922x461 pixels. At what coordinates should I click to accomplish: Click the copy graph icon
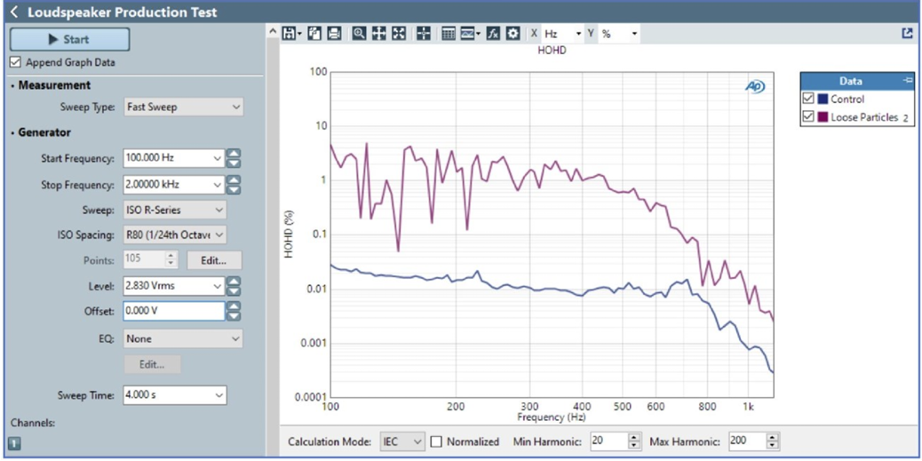(315, 34)
